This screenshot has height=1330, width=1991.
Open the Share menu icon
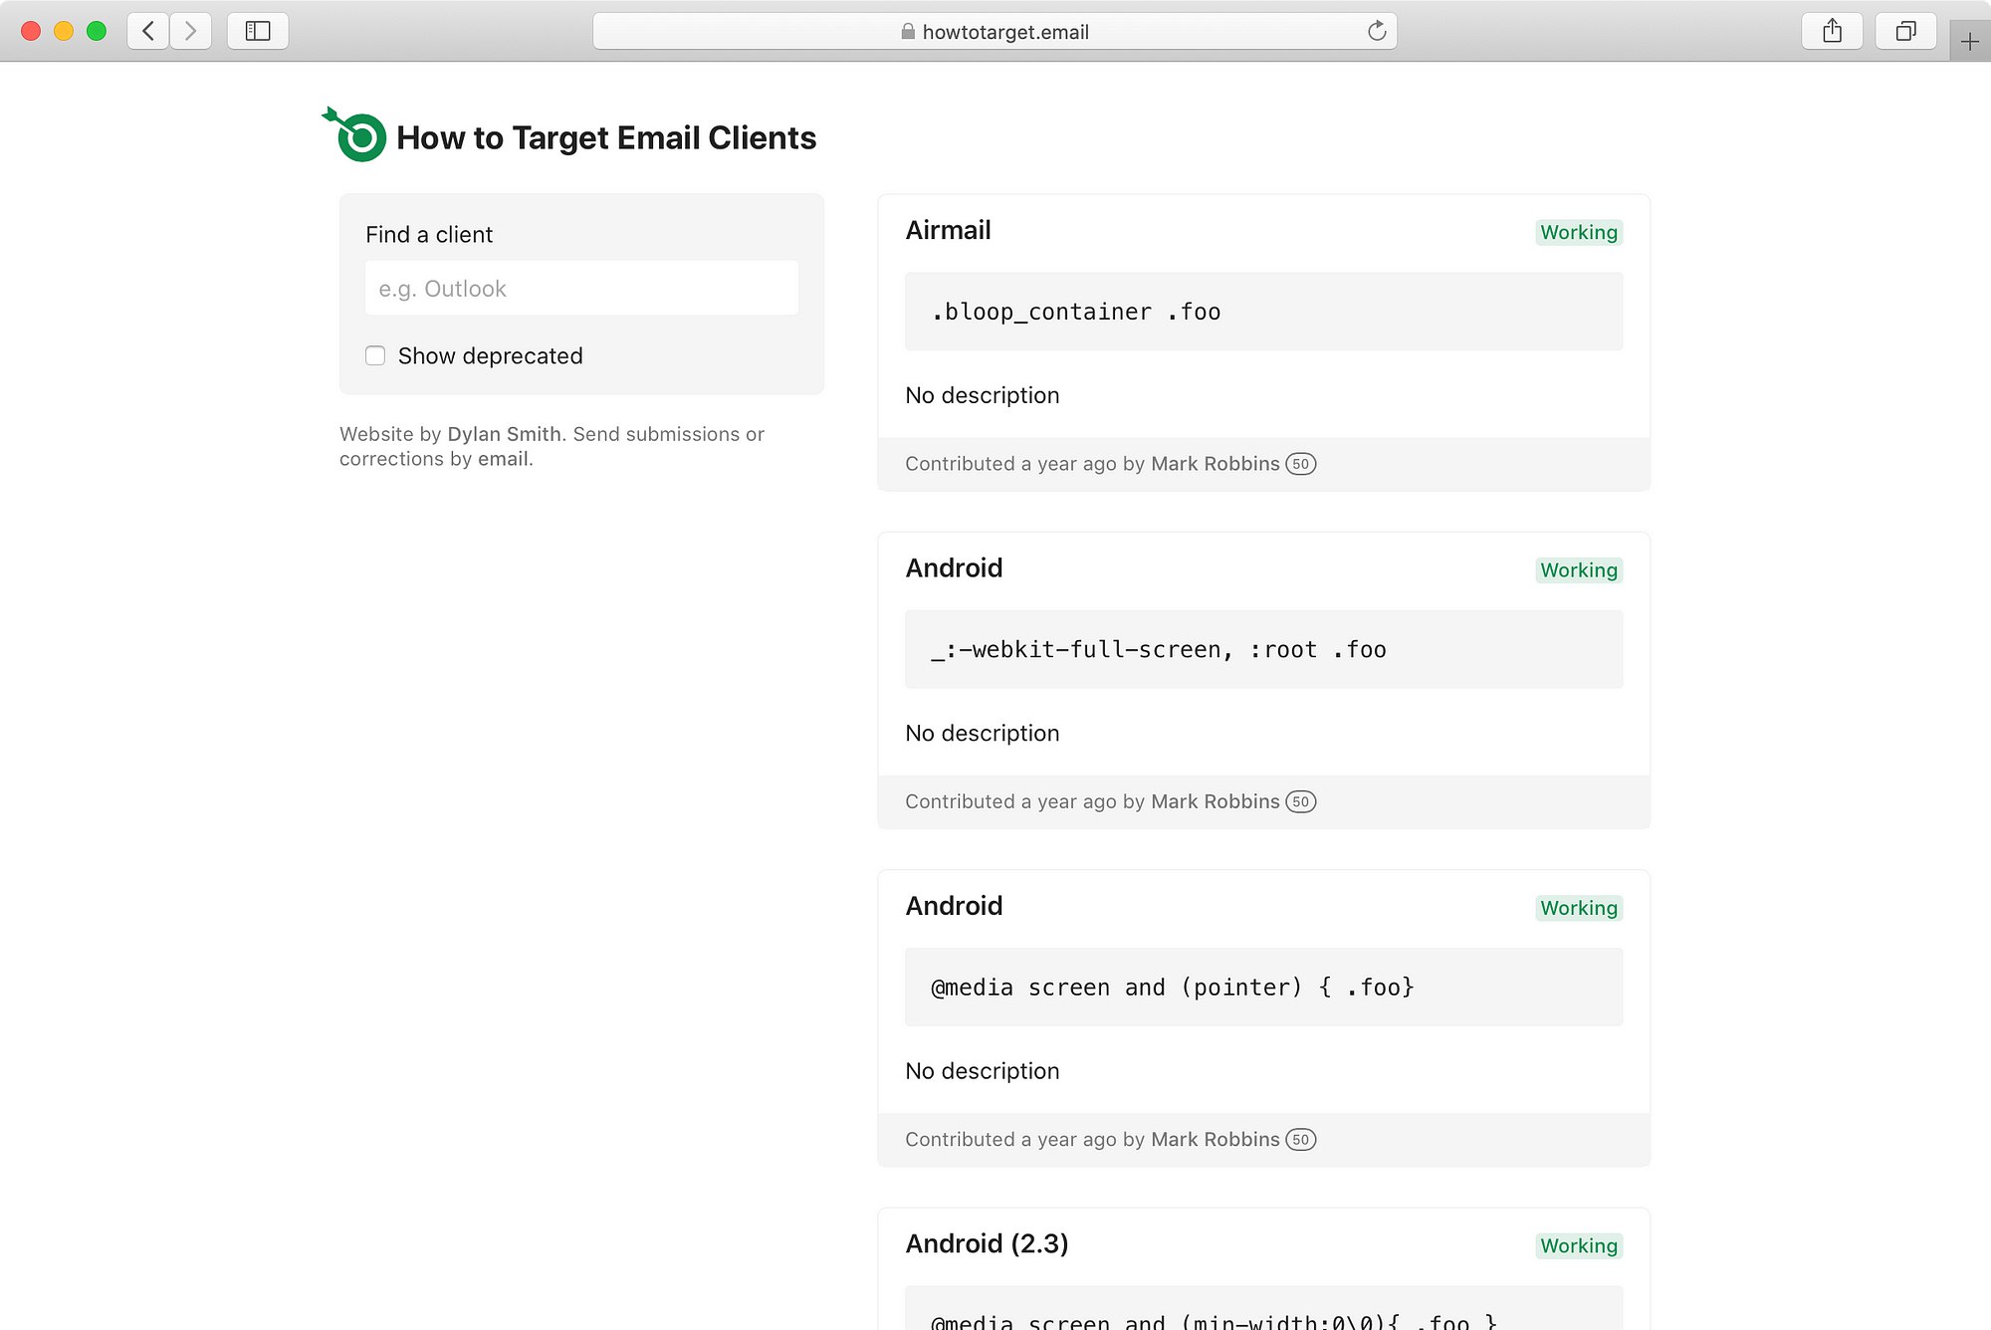pyautogui.click(x=1833, y=31)
